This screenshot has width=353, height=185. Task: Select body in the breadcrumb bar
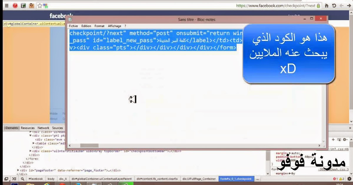51,179
